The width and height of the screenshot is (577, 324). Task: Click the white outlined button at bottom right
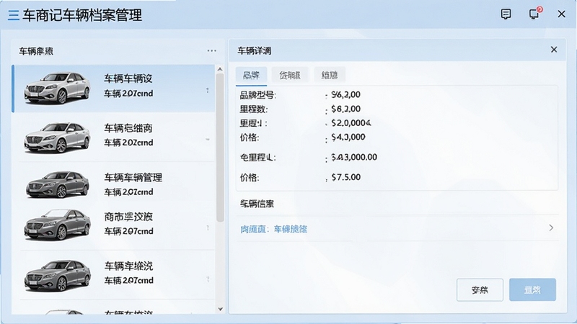(x=480, y=290)
